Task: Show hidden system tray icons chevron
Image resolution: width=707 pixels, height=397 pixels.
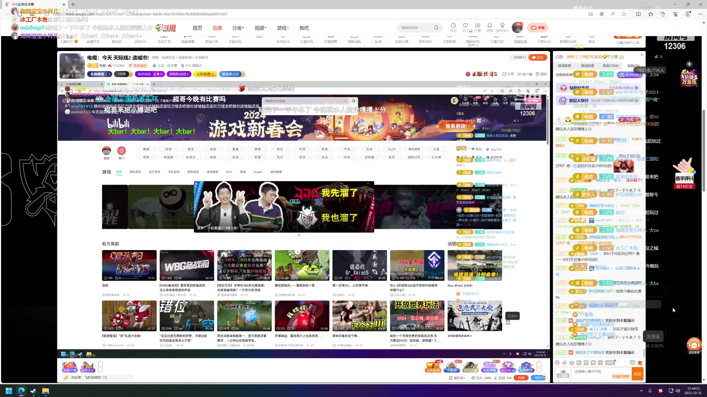Action: tap(641, 391)
